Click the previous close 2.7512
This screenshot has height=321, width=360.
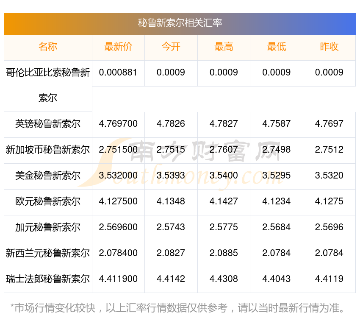pyautogui.click(x=329, y=150)
